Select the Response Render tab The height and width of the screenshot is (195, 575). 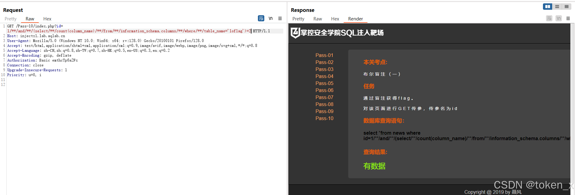(356, 19)
